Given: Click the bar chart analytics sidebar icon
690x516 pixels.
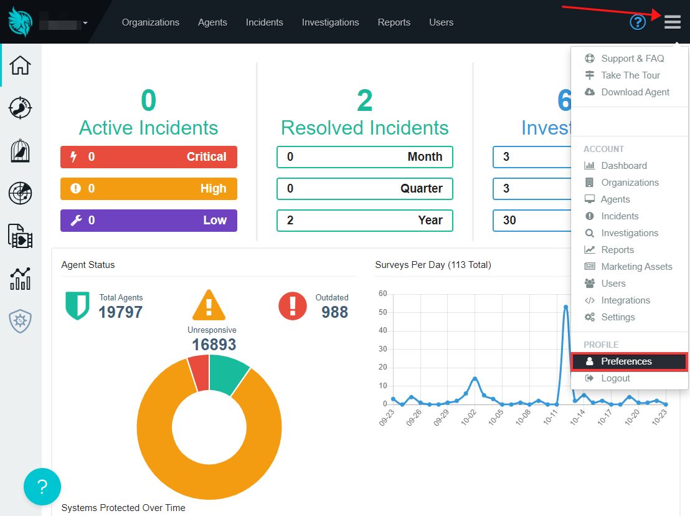Looking at the screenshot, I should tap(21, 279).
